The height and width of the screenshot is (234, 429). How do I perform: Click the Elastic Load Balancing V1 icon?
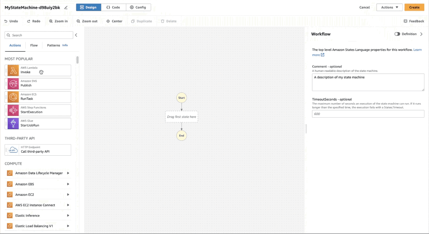click(9, 226)
